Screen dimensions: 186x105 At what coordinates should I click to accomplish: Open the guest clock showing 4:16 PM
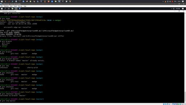(178, 9)
